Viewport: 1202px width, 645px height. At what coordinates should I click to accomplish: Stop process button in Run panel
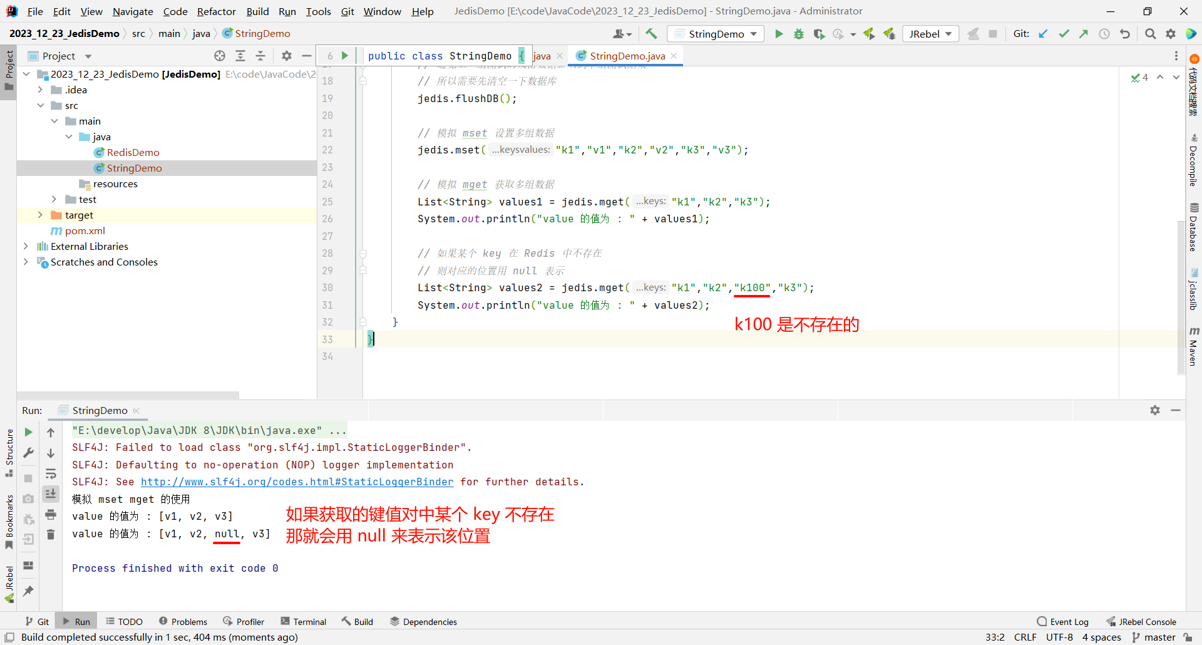pyautogui.click(x=28, y=478)
